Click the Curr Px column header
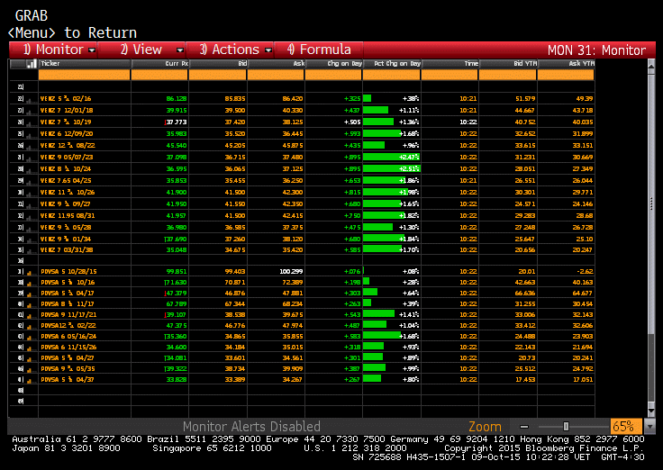663x470 pixels. pyautogui.click(x=159, y=64)
